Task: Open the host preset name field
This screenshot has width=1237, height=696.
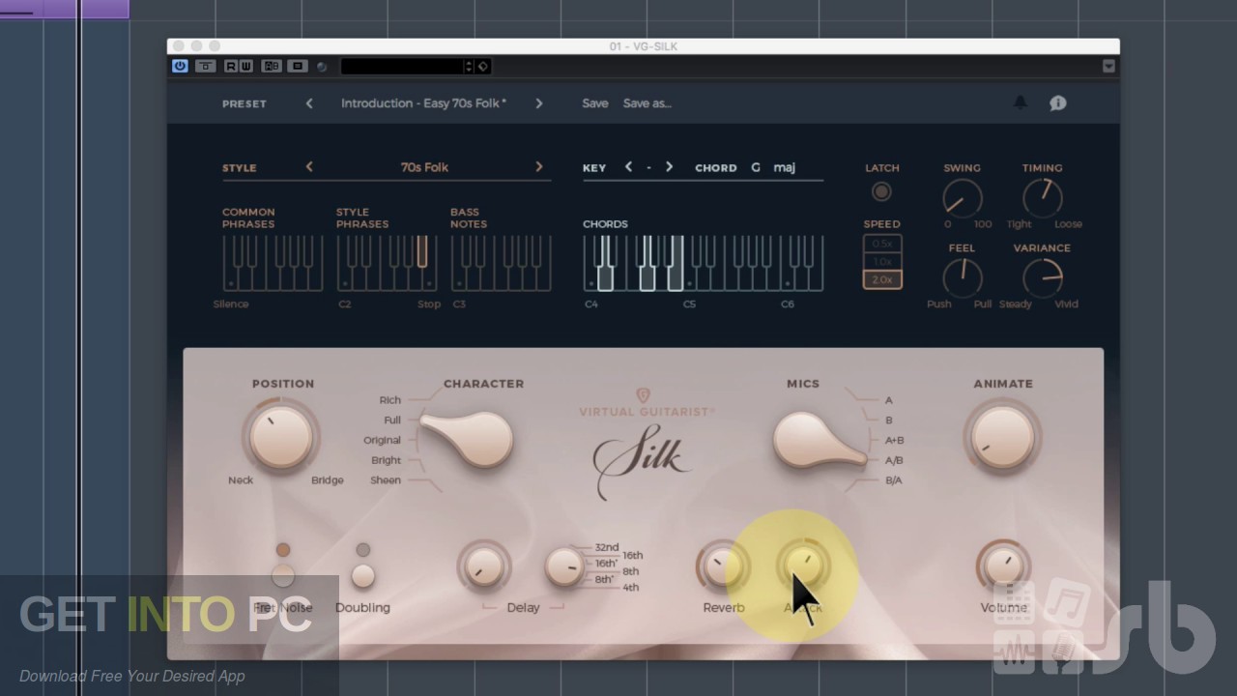Action: click(x=402, y=66)
